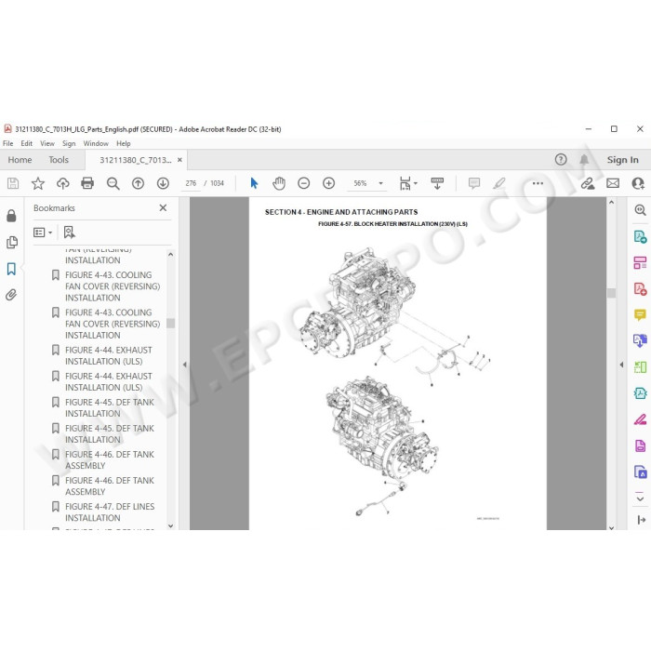The height and width of the screenshot is (651, 651).
Task: Click the Sign In button
Action: (x=622, y=160)
